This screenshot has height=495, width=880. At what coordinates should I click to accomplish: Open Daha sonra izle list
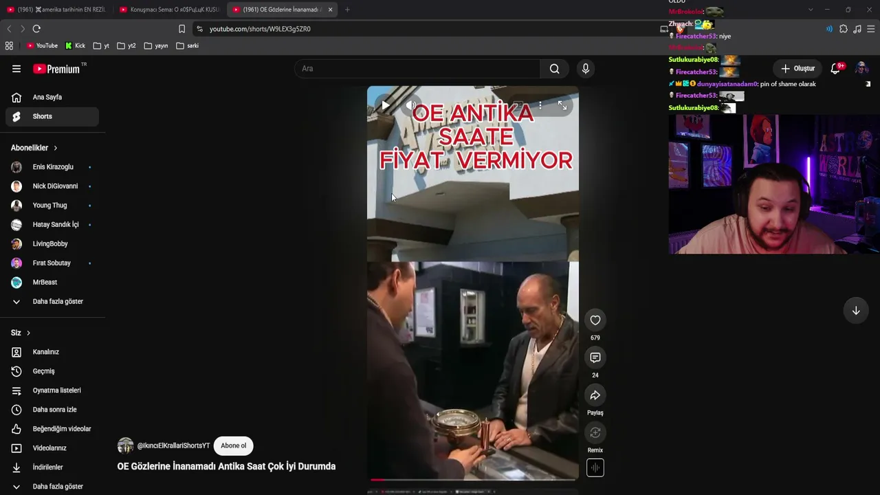(x=52, y=410)
